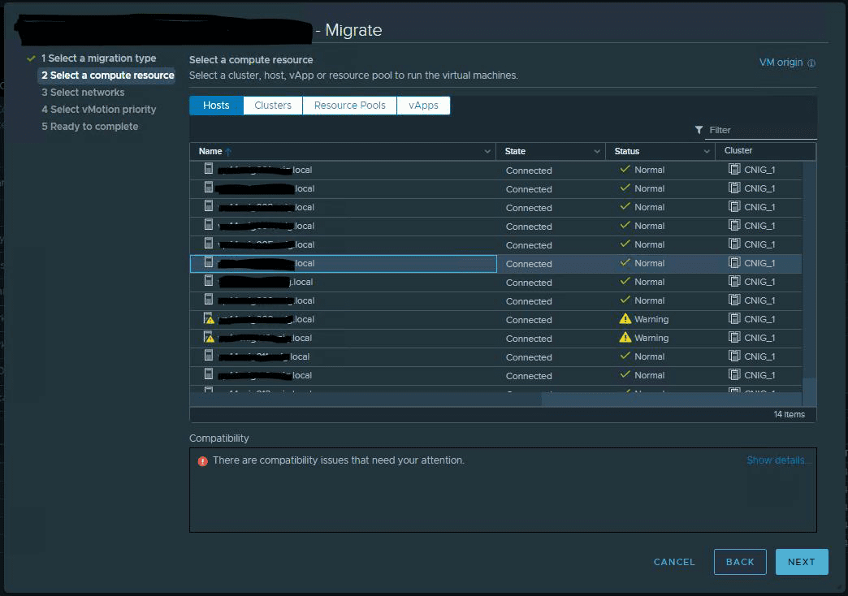This screenshot has height=596, width=848.
Task: Open the Status column dropdown chevron
Action: (x=707, y=151)
